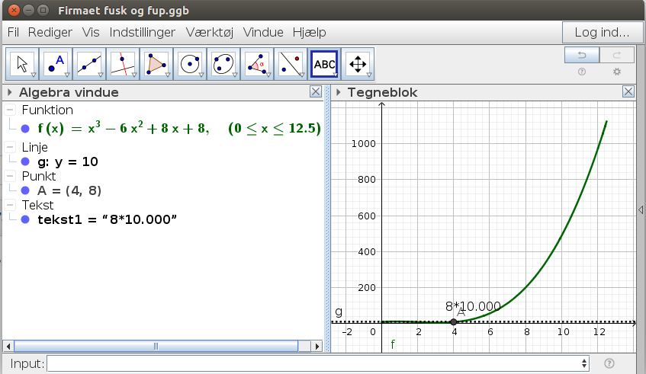Open the Rediger menu

point(50,32)
